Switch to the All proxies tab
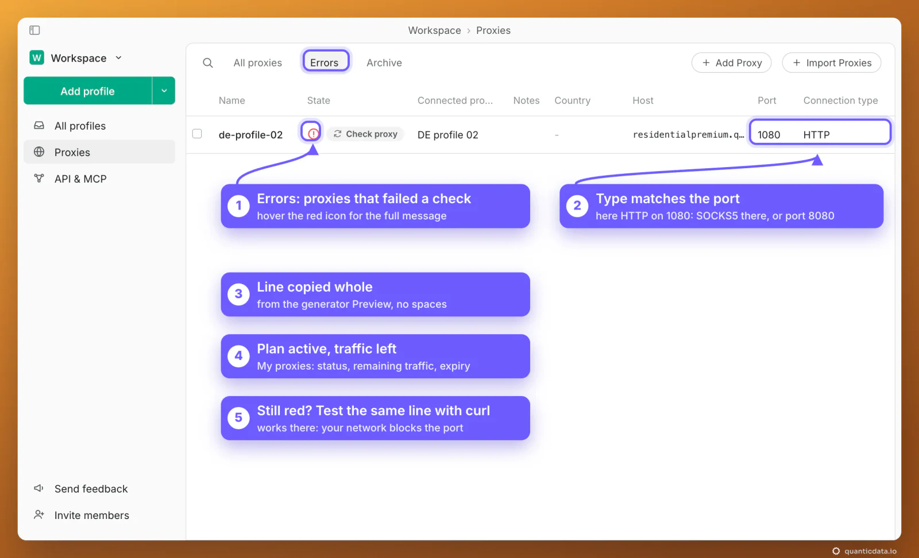 (x=257, y=63)
